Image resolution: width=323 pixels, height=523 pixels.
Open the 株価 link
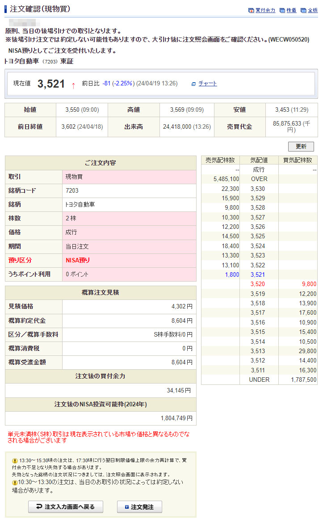[x=291, y=10]
